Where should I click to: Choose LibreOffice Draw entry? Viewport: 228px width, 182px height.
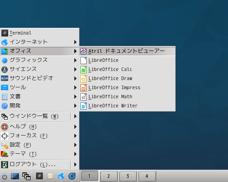[x=127, y=78]
